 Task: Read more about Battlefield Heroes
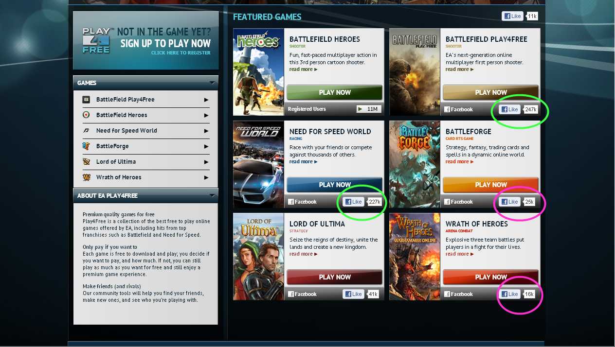point(303,69)
